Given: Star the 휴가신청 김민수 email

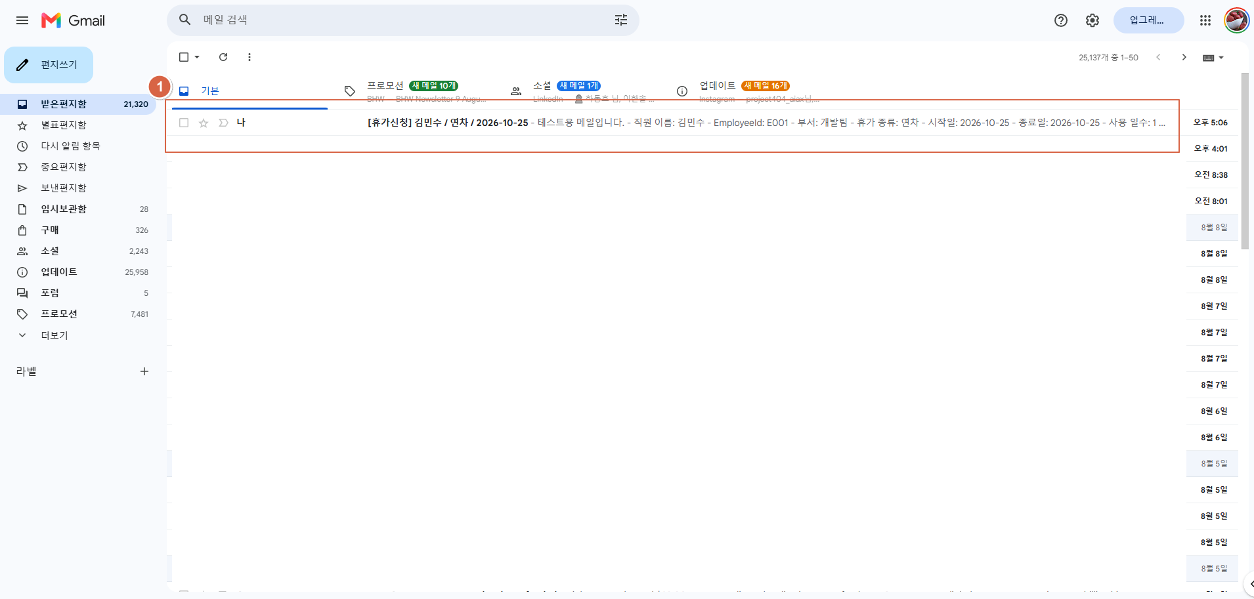Looking at the screenshot, I should click(x=204, y=123).
